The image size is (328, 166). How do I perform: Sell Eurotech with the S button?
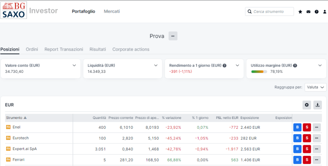[x=307, y=138]
